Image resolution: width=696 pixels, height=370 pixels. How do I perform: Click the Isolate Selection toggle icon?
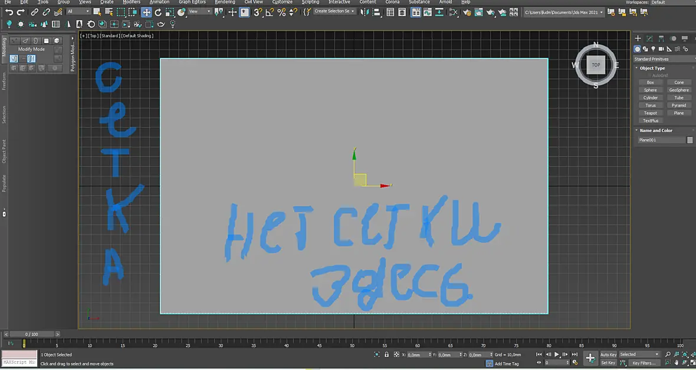point(377,355)
